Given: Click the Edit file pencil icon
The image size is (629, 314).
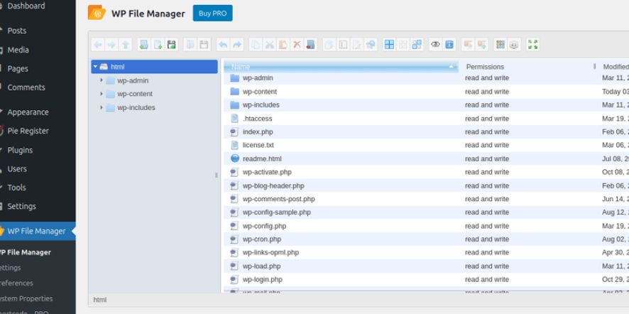Looking at the screenshot, I should pyautogui.click(x=356, y=45).
